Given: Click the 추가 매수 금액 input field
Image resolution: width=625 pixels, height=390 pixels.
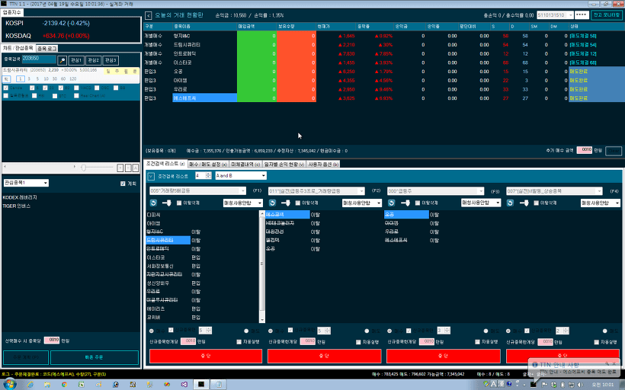Looking at the screenshot, I should [585, 150].
